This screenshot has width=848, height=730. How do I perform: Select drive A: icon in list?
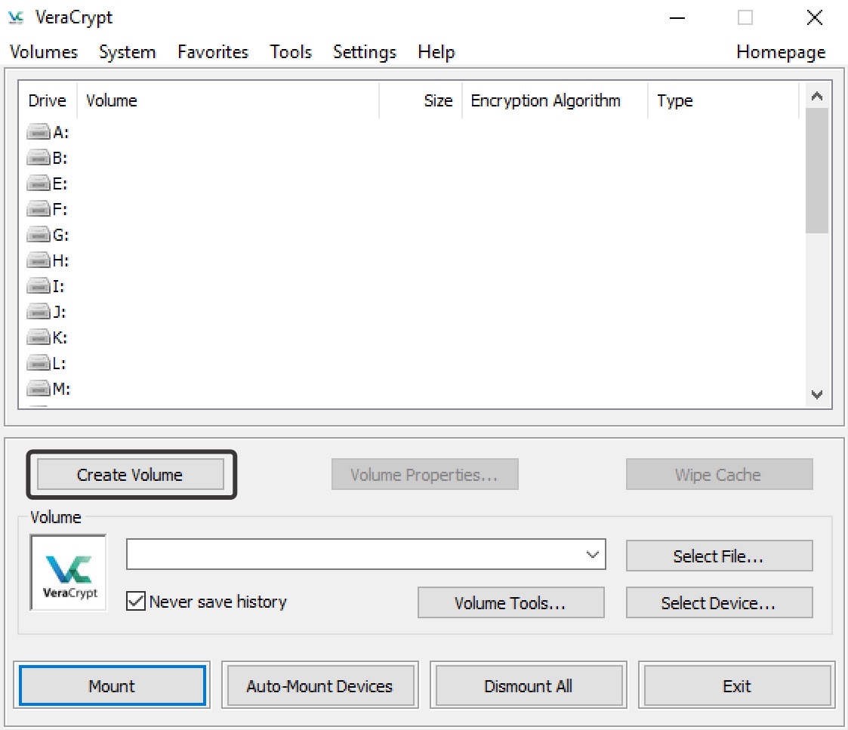(x=39, y=132)
